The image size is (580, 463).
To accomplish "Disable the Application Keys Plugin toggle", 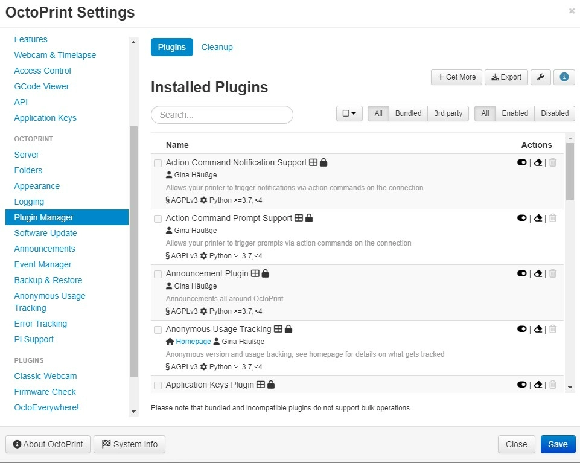I will [522, 385].
